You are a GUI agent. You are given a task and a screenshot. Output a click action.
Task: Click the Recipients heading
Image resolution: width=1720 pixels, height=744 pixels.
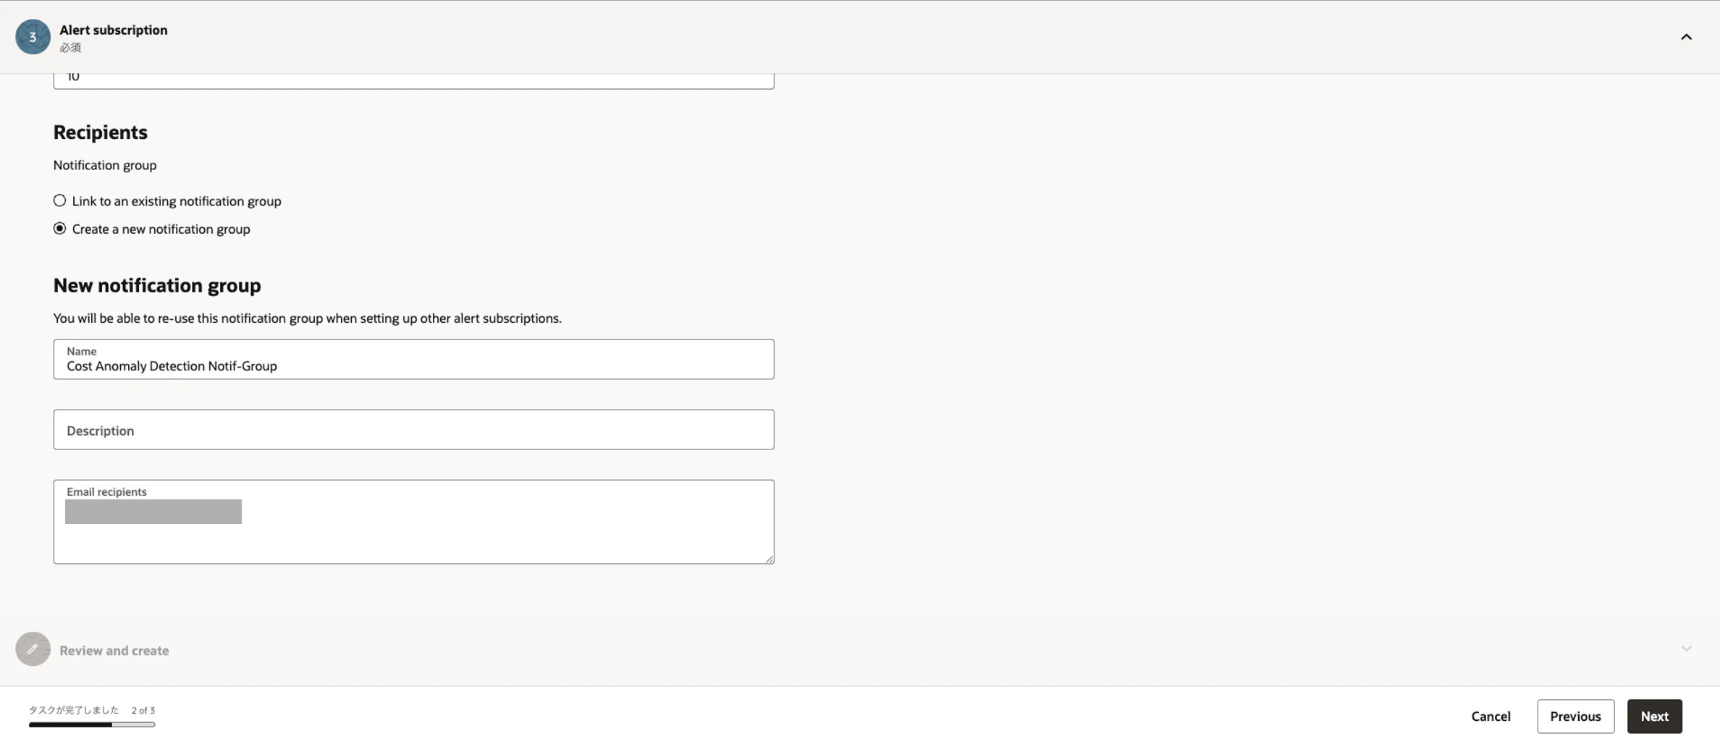point(100,132)
